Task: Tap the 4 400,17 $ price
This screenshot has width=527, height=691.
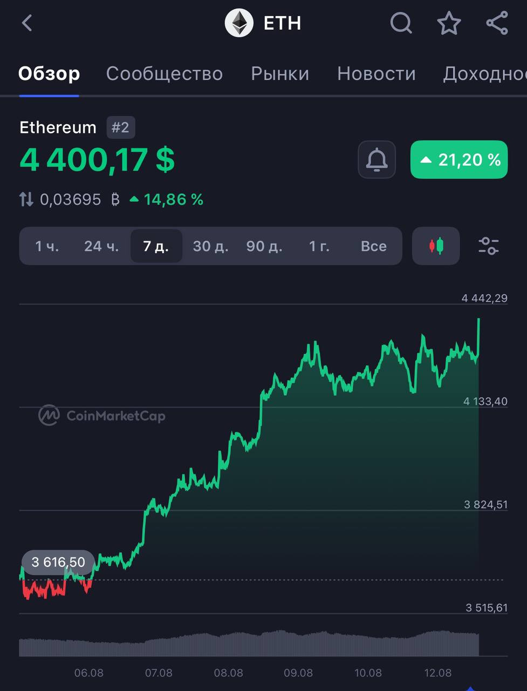Action: 97,160
